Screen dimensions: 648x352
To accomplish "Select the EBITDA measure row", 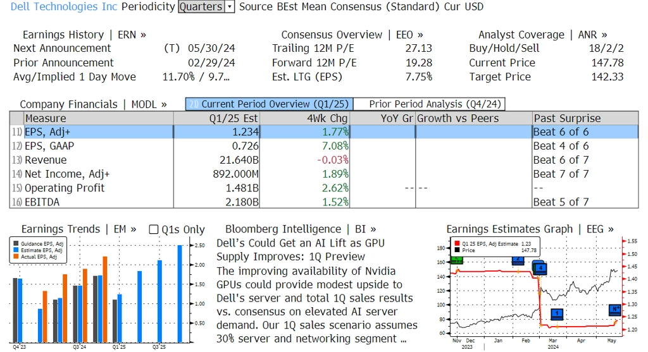I will 323,202.
